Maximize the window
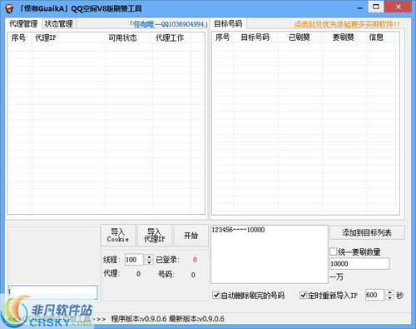 (x=376, y=7)
